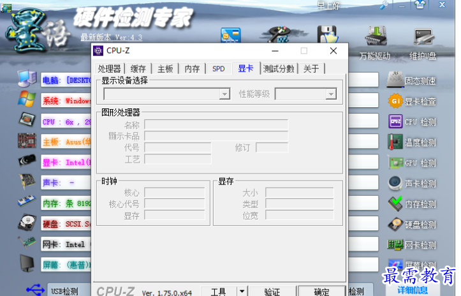Screen dimensions: 461x296
Task: Switch to the SPD tab
Action: point(219,69)
